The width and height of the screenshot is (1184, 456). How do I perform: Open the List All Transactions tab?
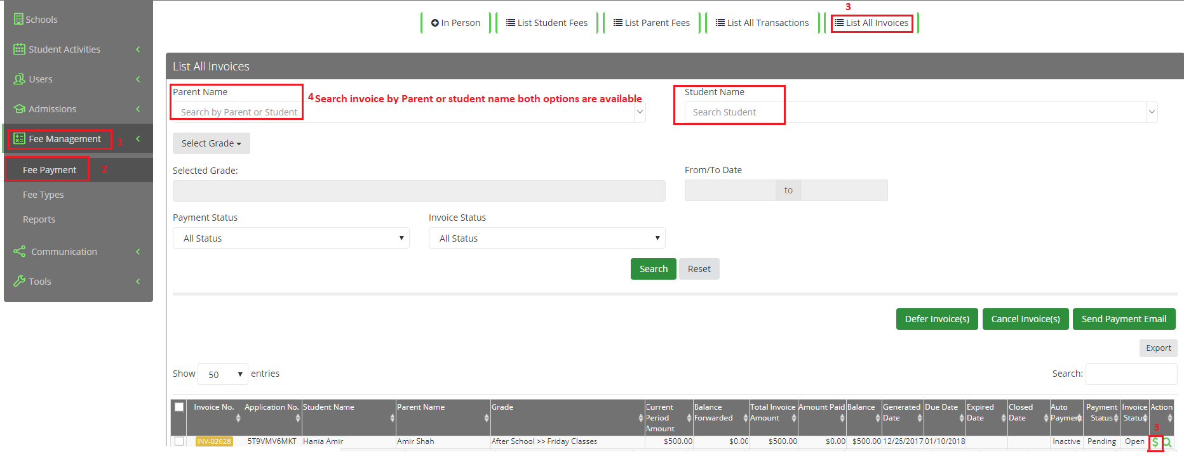click(762, 23)
